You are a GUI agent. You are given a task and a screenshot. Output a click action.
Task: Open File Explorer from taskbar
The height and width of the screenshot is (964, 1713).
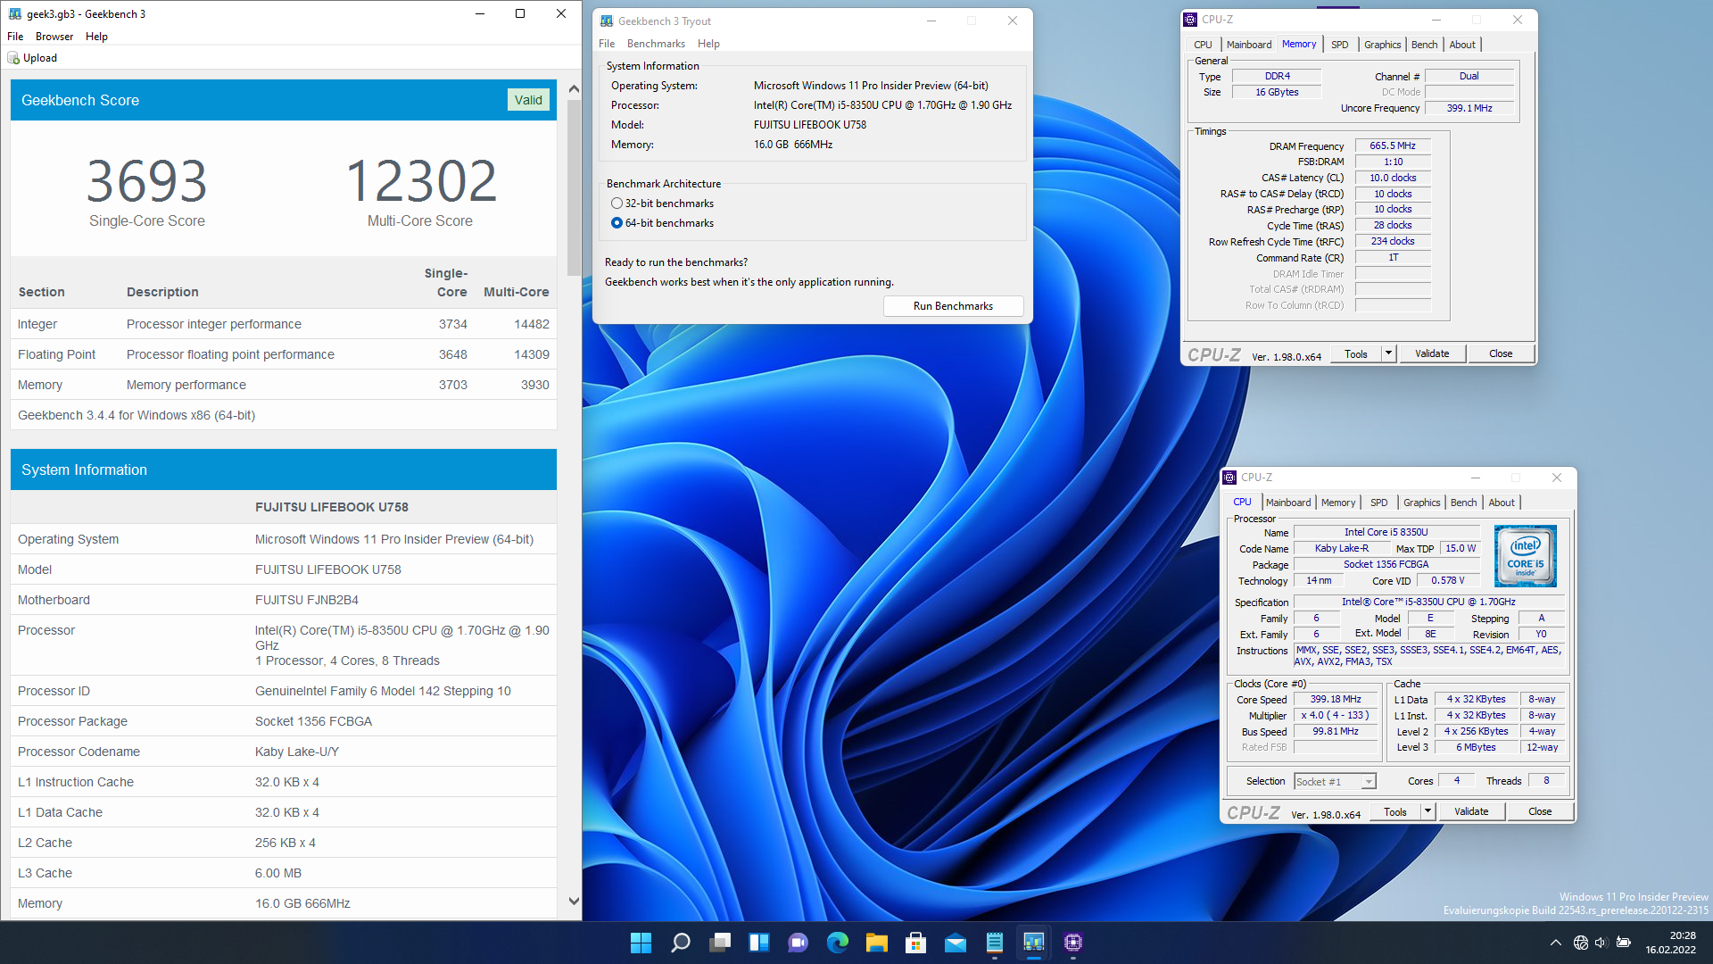click(x=877, y=943)
